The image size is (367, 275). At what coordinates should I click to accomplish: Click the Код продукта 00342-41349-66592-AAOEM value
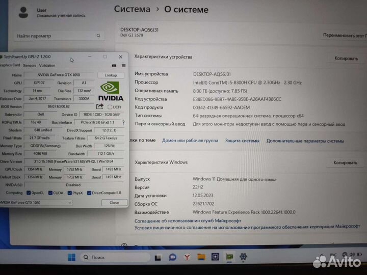(221, 107)
